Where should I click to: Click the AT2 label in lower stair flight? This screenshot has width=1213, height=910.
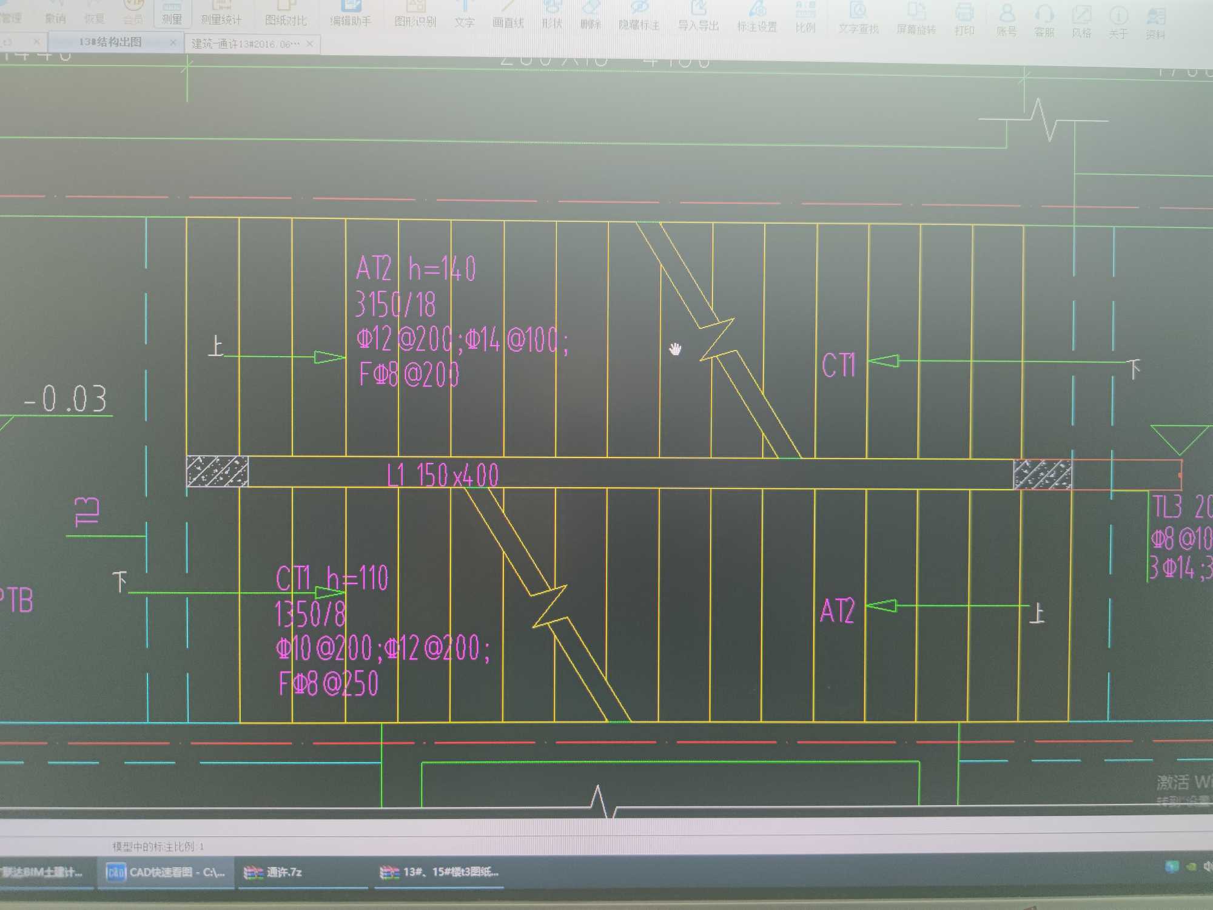[837, 610]
